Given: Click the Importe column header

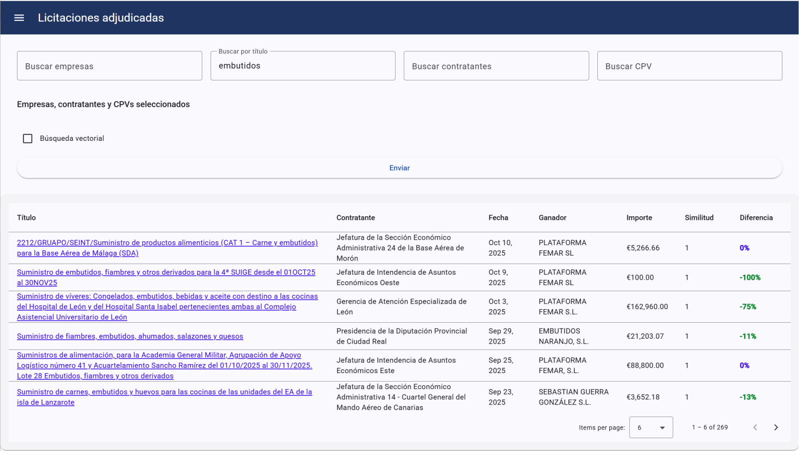Looking at the screenshot, I should (639, 218).
